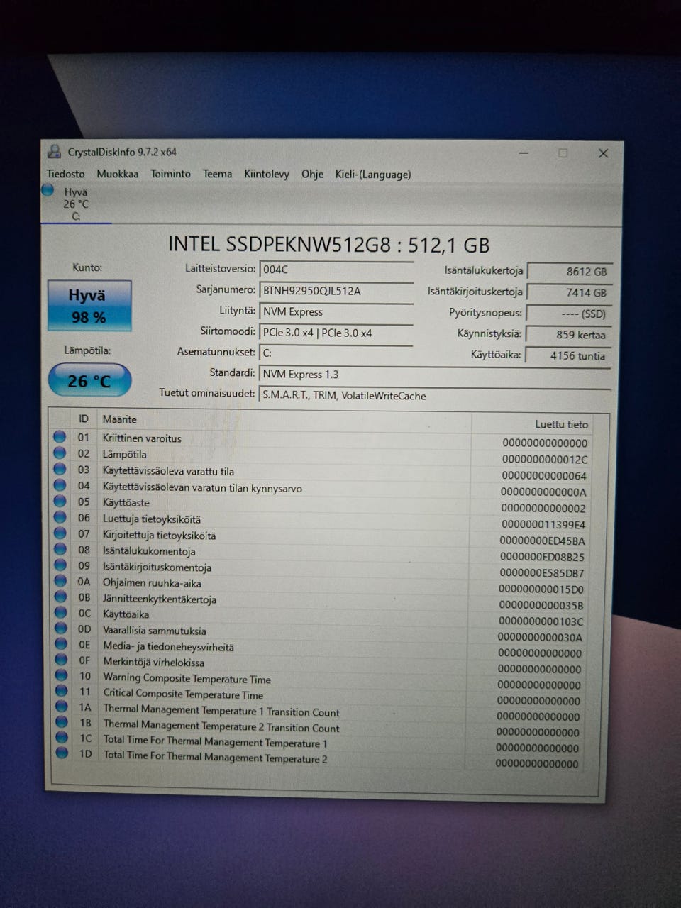Click the status orb for Isäntäkirjoituskomentoja
Image resolution: width=681 pixels, height=908 pixels.
click(60, 566)
